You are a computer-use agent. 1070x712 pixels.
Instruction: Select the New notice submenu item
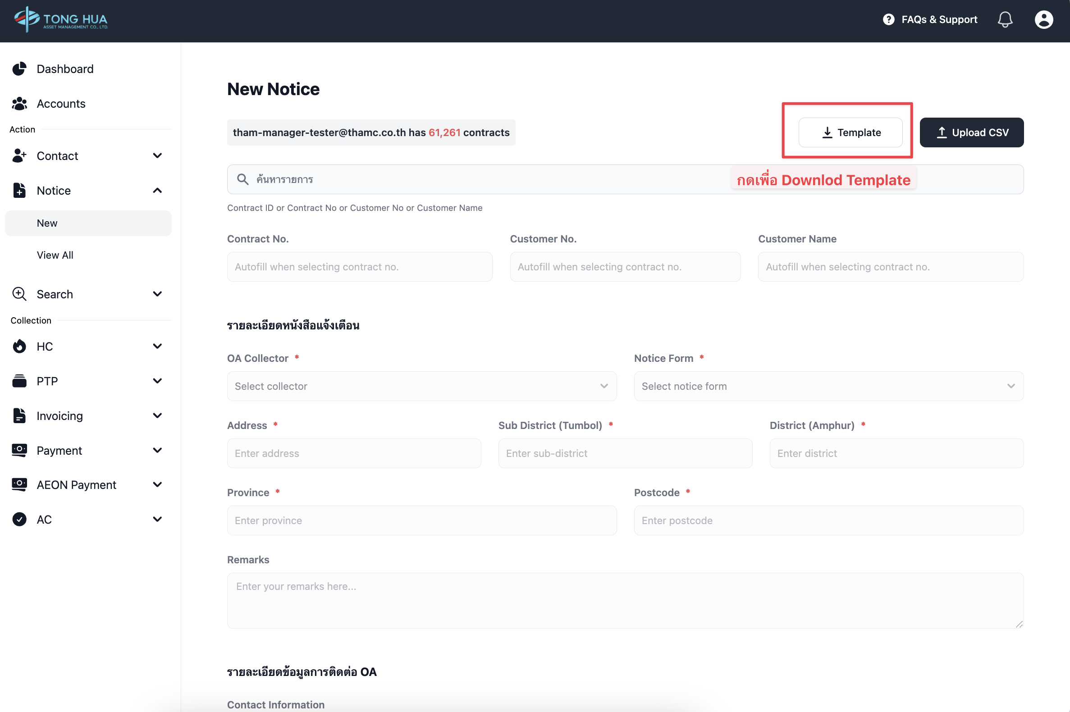(x=47, y=223)
